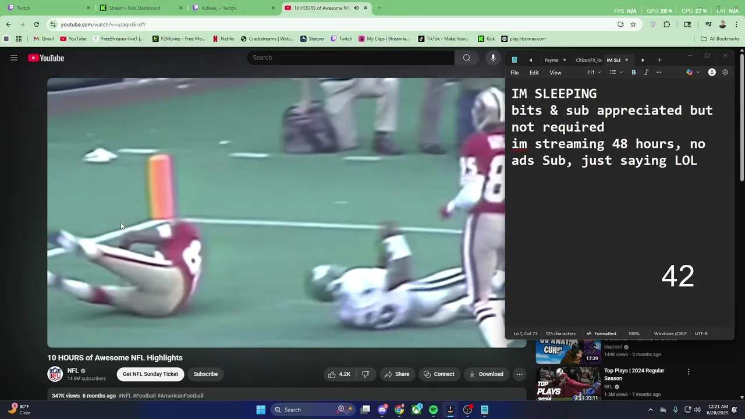Click Get NFL Sunday Ticket button
Screen dimensions: 745x419
tap(150, 374)
